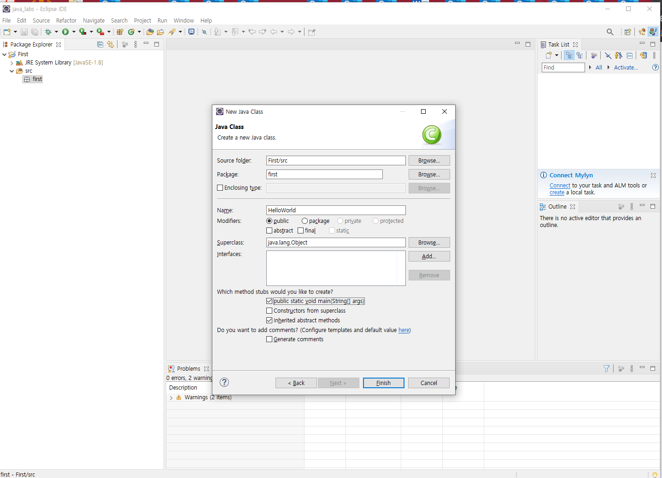Click the Run External Tools icon
The image size is (662, 478).
coord(100,32)
